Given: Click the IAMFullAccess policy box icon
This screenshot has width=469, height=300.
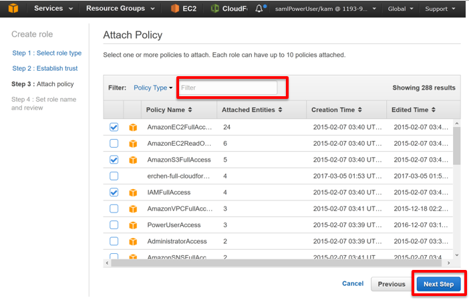Looking at the screenshot, I should pyautogui.click(x=133, y=192).
